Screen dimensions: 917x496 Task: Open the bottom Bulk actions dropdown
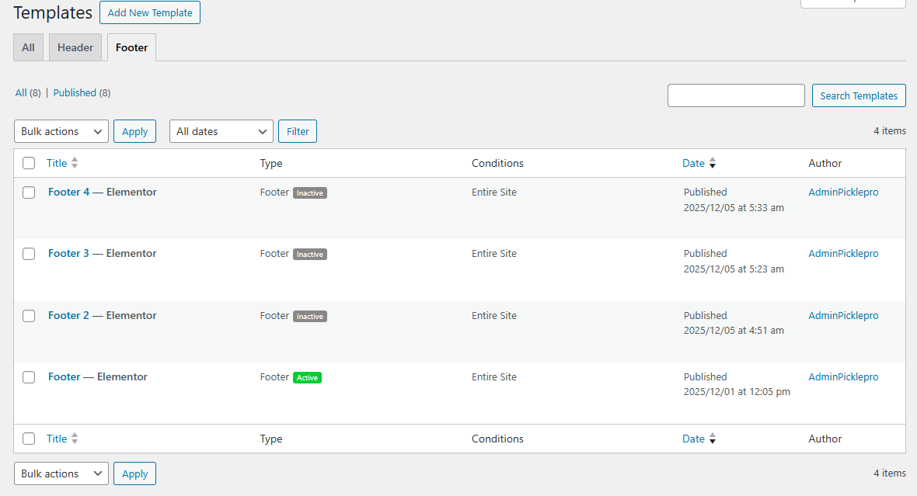coord(61,473)
